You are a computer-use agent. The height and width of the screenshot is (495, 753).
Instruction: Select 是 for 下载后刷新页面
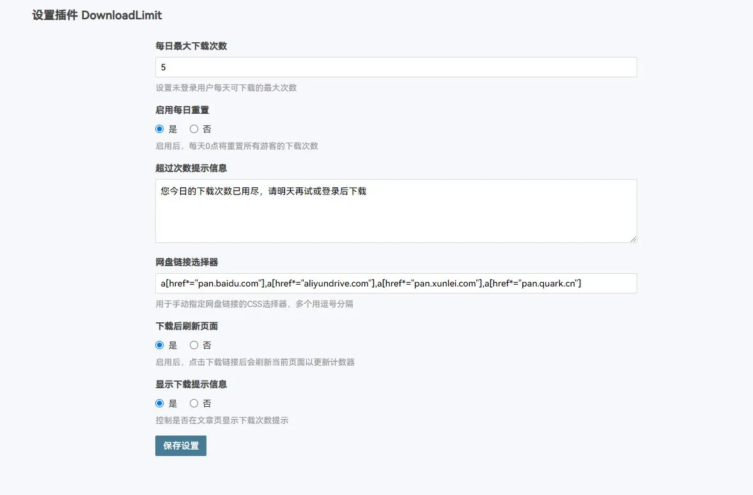160,345
